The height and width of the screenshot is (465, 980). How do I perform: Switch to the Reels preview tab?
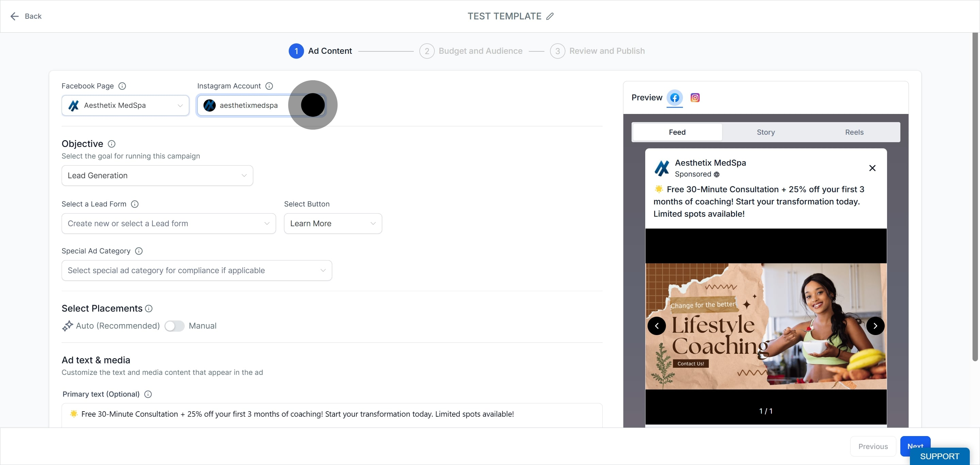pos(854,132)
